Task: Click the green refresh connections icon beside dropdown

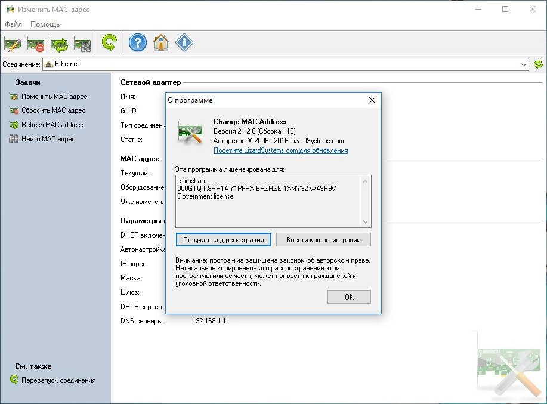Action: (538, 64)
